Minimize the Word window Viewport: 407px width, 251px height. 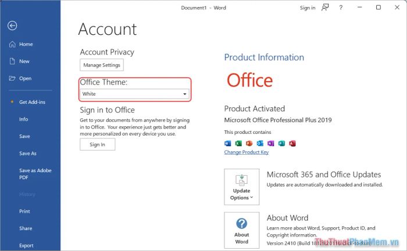[359, 8]
